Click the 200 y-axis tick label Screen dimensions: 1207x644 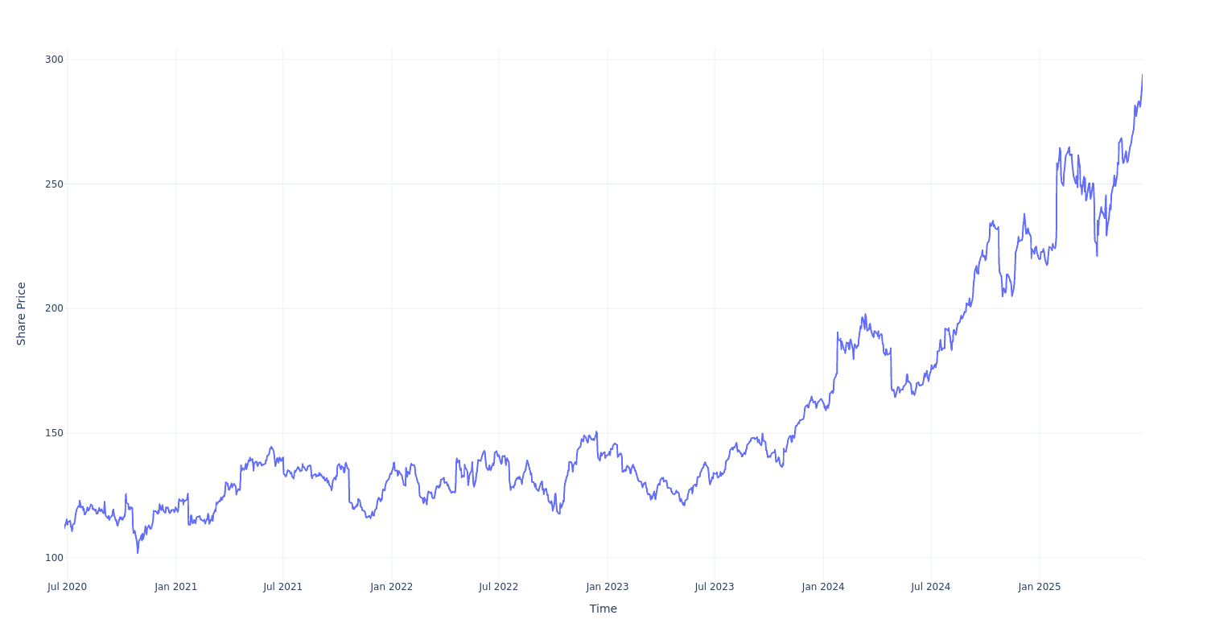coord(54,308)
